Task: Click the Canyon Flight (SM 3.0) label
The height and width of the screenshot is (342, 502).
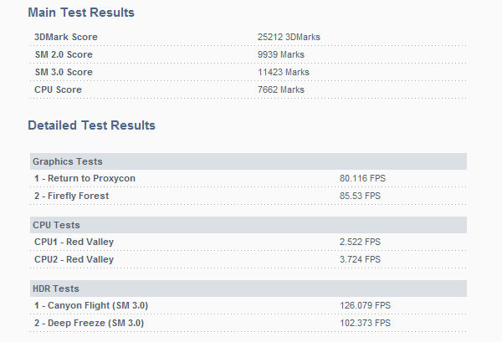Action: point(91,305)
